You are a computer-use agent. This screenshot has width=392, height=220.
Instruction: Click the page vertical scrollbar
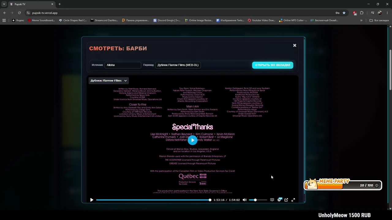point(390,70)
